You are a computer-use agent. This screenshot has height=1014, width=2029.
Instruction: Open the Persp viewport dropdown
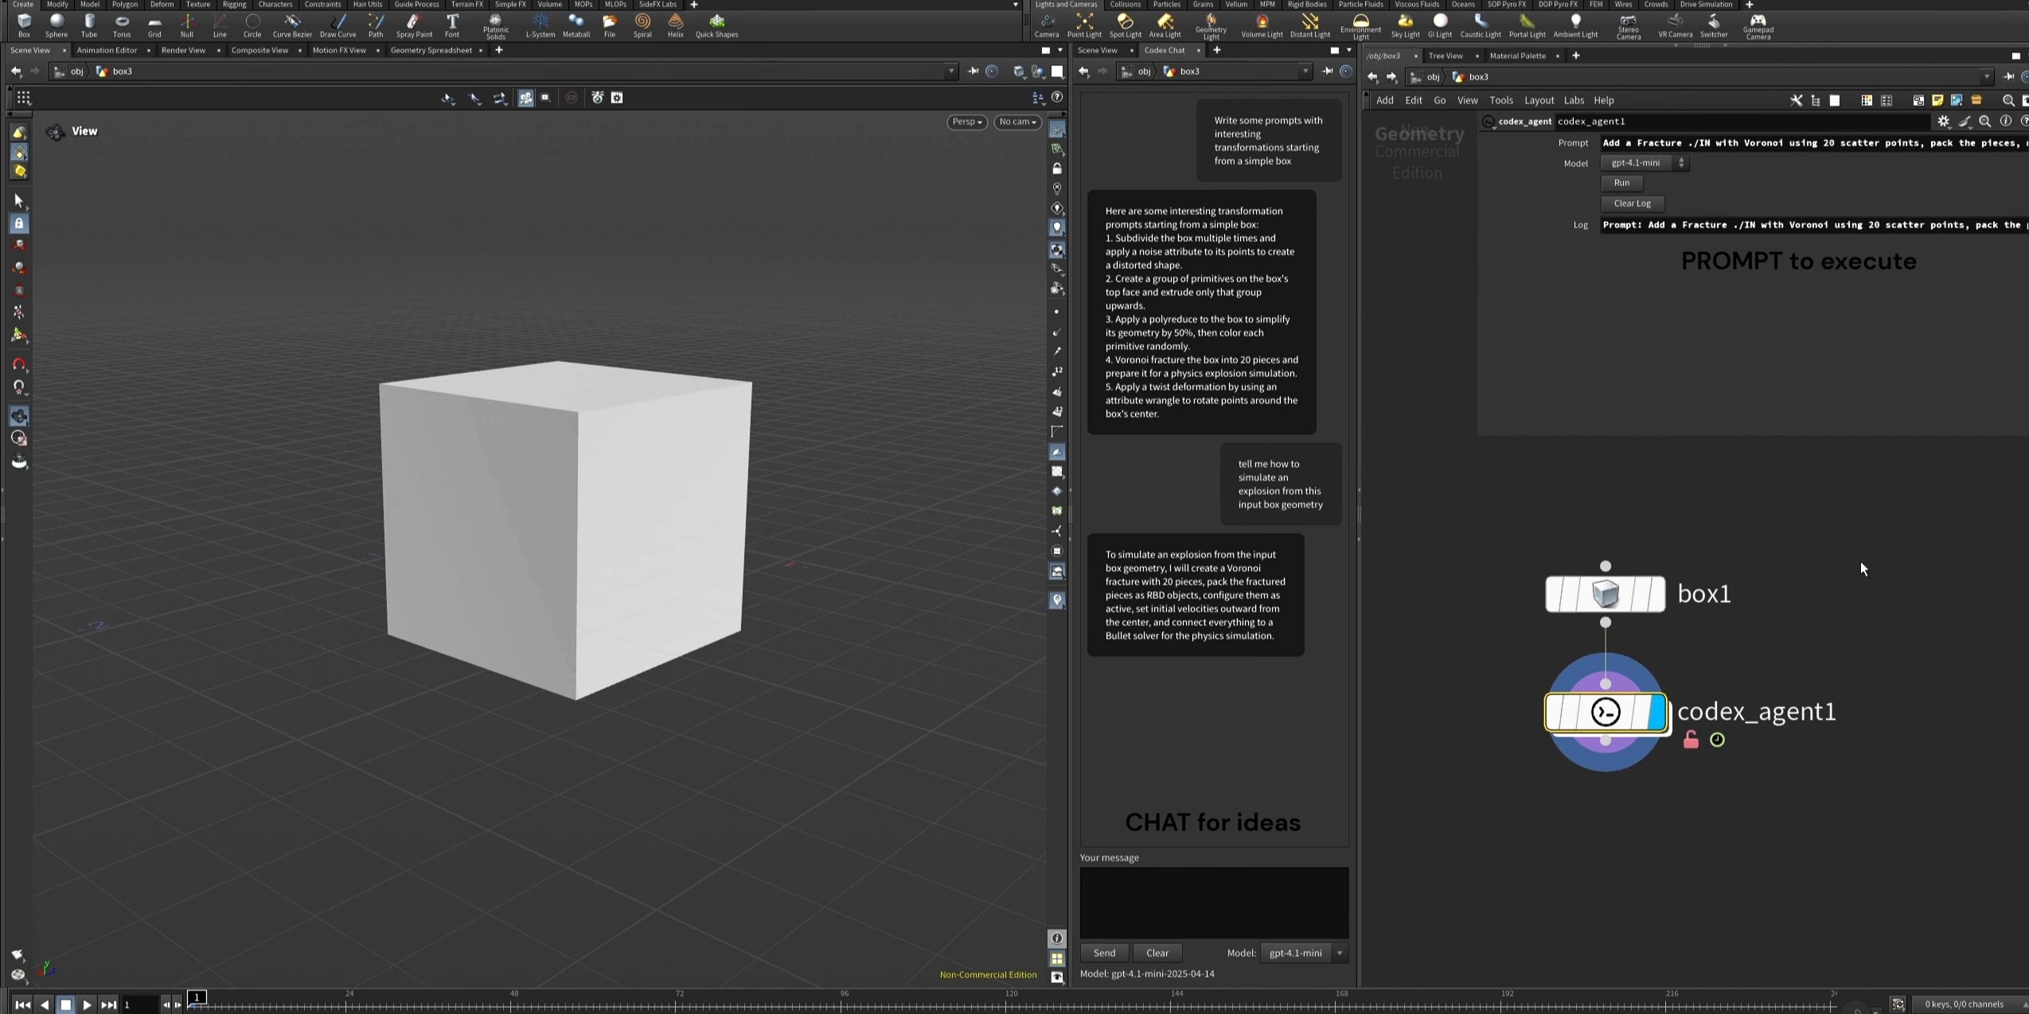tap(967, 122)
